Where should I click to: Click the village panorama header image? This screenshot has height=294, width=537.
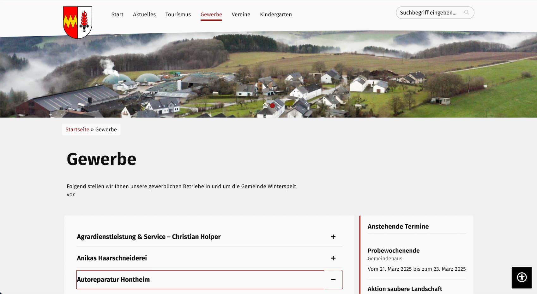pyautogui.click(x=268, y=74)
